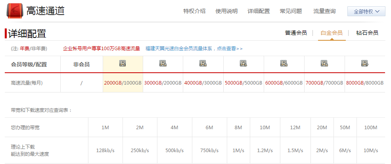The height and width of the screenshot is (164, 391).
Task: Open the 流量查询 navigation link
Action: click(x=324, y=11)
